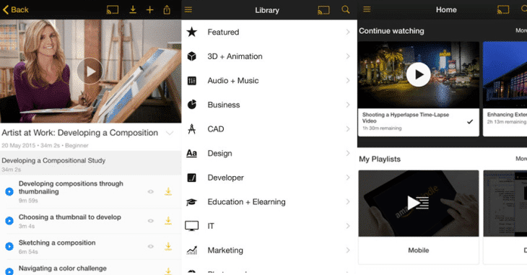Click the Audio mixer icon

(x=192, y=81)
